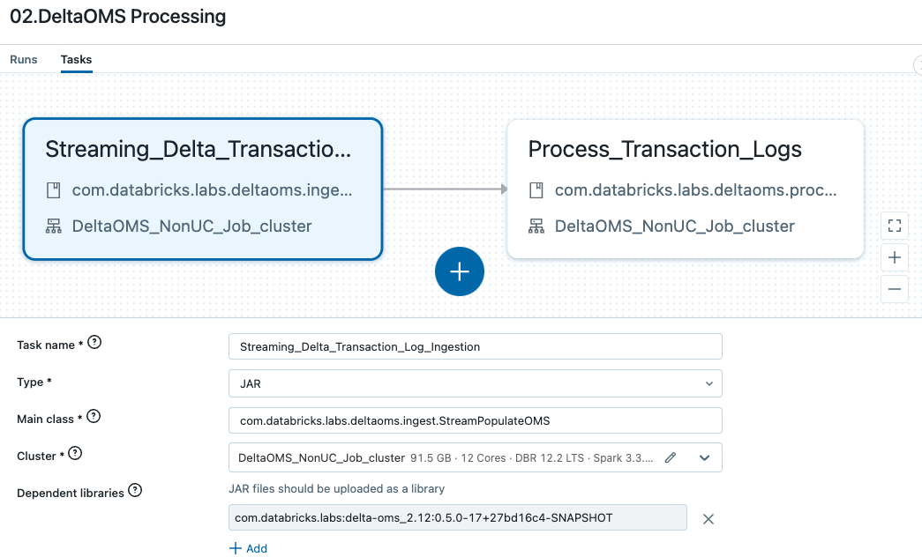The image size is (922, 557).
Task: Click the Task name input field
Action: (x=475, y=346)
